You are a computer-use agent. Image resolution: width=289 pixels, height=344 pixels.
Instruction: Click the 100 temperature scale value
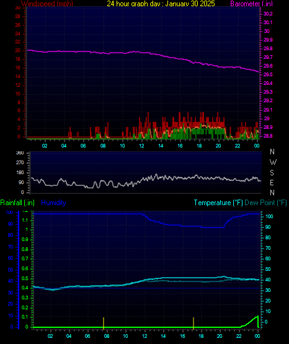[x=269, y=216]
